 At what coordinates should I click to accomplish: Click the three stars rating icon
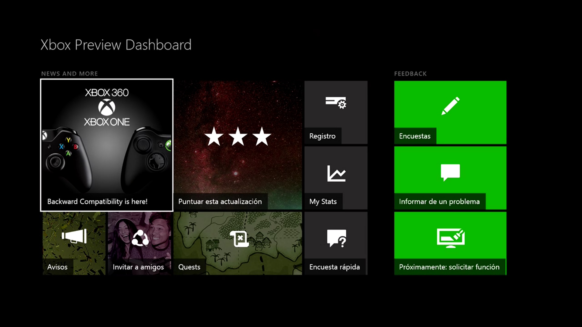pyautogui.click(x=238, y=137)
